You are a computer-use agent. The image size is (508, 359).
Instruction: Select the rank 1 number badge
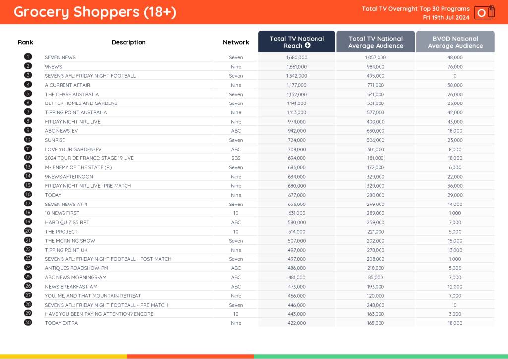click(28, 57)
